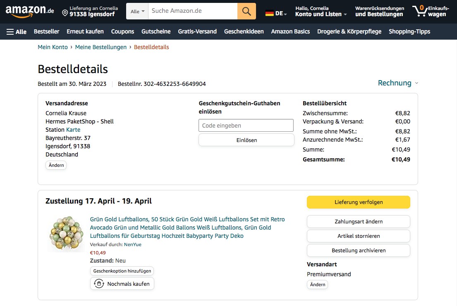Click the Amazon.de logo
The height and width of the screenshot is (306, 457).
pos(30,11)
